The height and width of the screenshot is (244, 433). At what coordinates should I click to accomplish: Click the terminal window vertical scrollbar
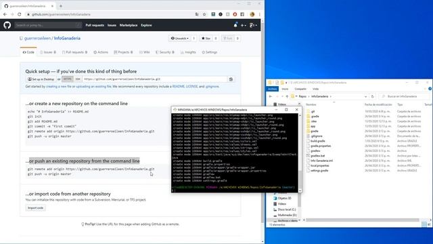click(300, 152)
